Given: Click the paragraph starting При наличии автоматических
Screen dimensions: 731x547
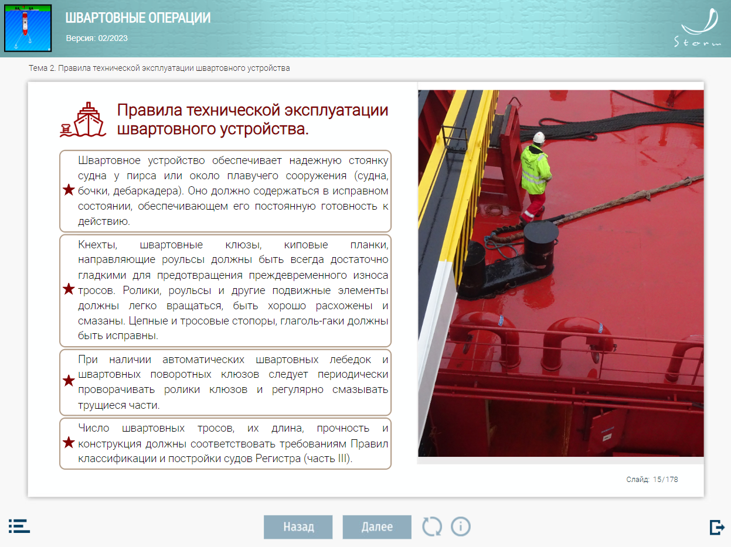Looking at the screenshot, I should [233, 382].
